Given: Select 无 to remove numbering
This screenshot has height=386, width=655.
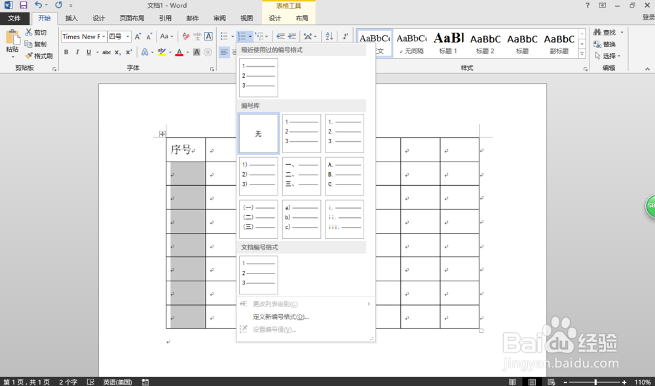Looking at the screenshot, I should [258, 133].
